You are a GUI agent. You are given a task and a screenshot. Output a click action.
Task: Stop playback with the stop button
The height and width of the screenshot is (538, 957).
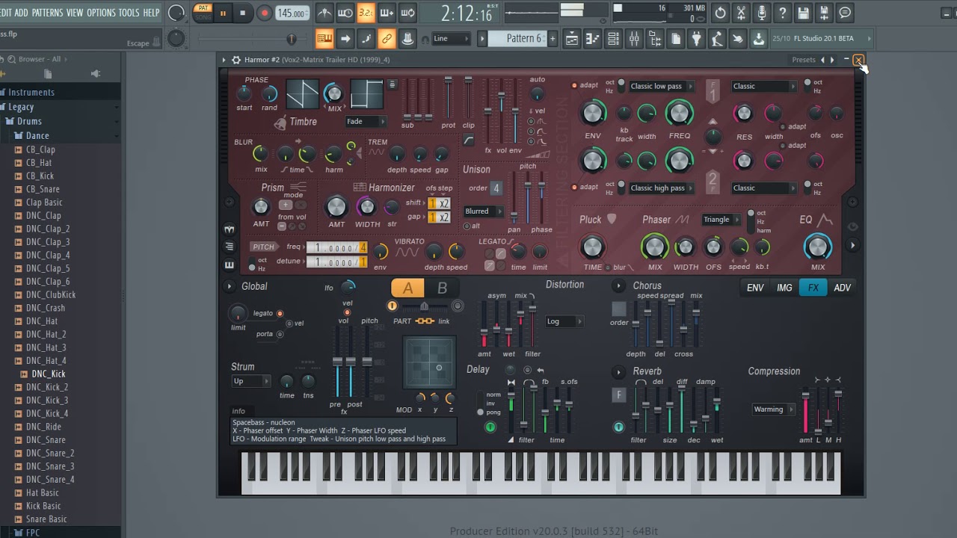tap(242, 13)
